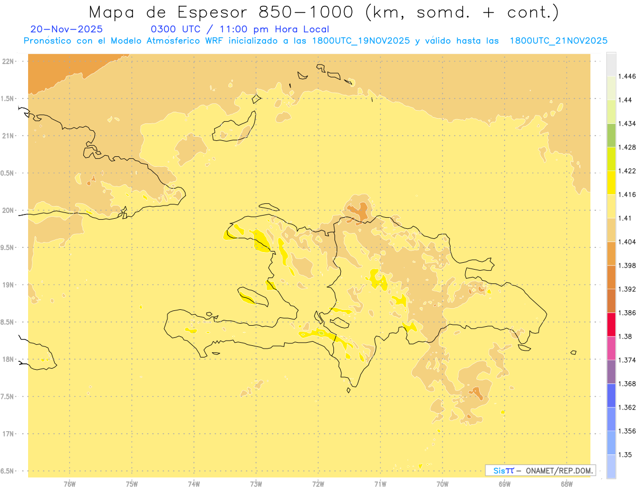
Task: Click the 72W longitude label
Action: (318, 484)
